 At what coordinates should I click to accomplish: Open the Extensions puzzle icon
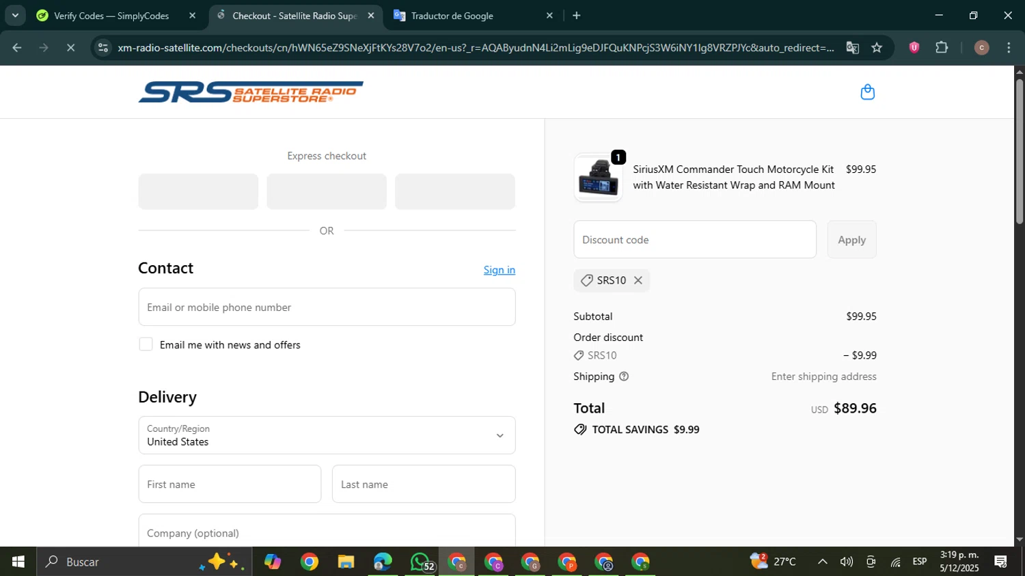pyautogui.click(x=942, y=47)
